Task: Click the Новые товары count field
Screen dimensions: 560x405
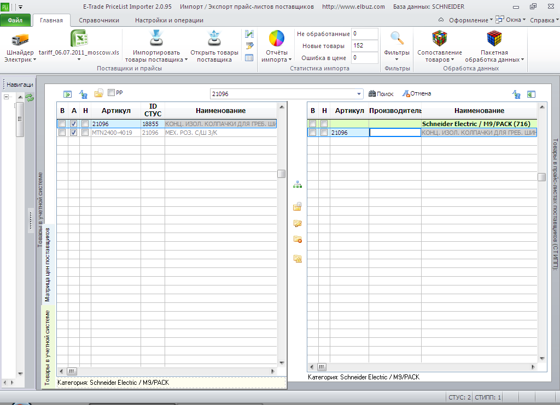Action: (365, 46)
